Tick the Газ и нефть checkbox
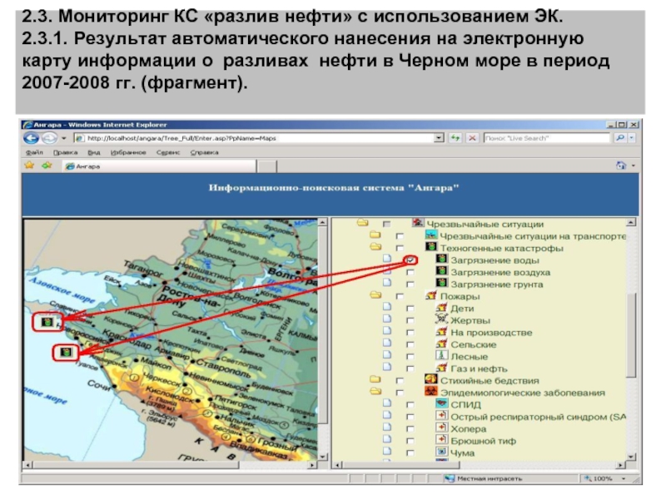This screenshot has height=499, width=666. click(410, 368)
